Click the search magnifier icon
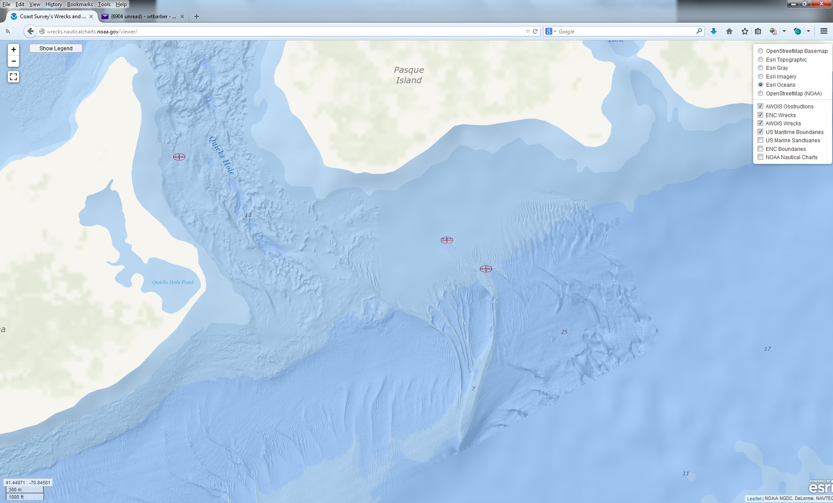The image size is (833, 503). (699, 31)
